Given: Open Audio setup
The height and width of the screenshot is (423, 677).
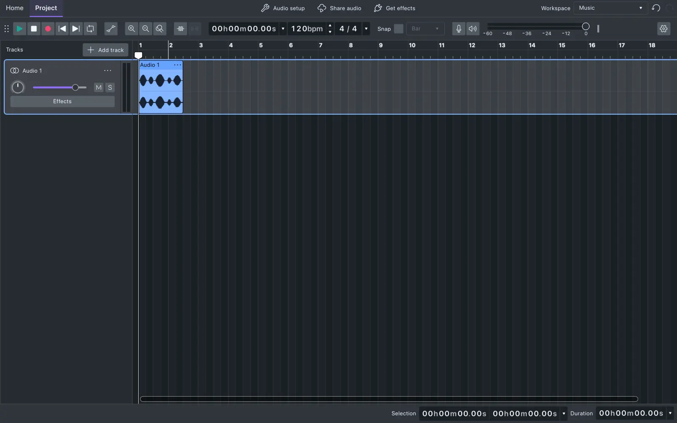Looking at the screenshot, I should [x=283, y=8].
